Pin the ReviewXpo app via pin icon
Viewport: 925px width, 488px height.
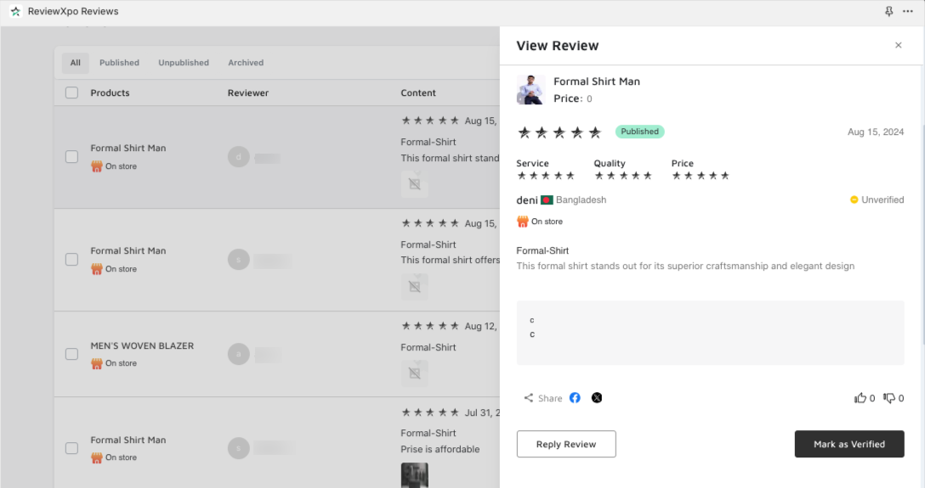pyautogui.click(x=888, y=11)
